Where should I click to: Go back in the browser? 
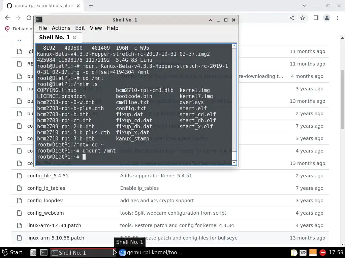tap(7, 18)
